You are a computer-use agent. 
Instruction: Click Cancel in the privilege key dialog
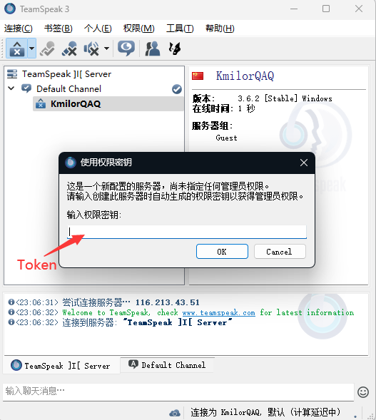pos(280,252)
